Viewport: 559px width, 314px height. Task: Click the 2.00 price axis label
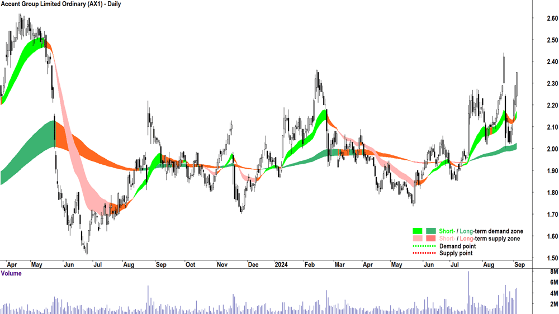pos(552,149)
